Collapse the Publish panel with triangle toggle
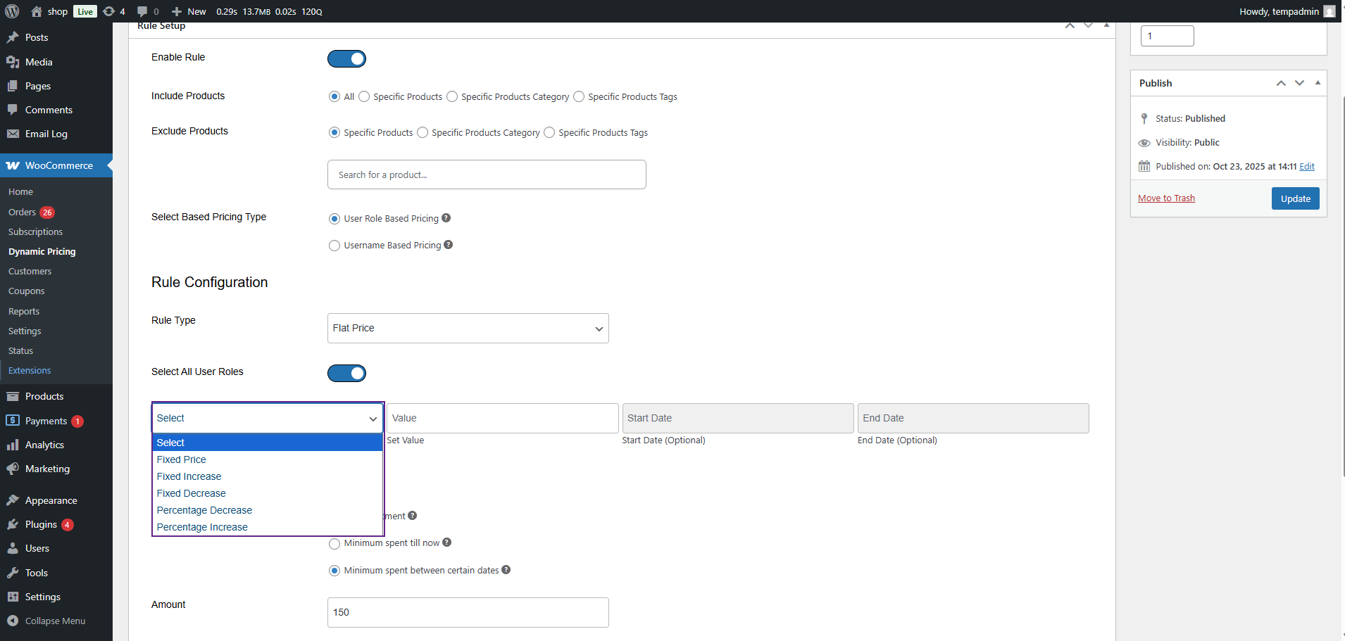The height and width of the screenshot is (641, 1345). point(1318,83)
